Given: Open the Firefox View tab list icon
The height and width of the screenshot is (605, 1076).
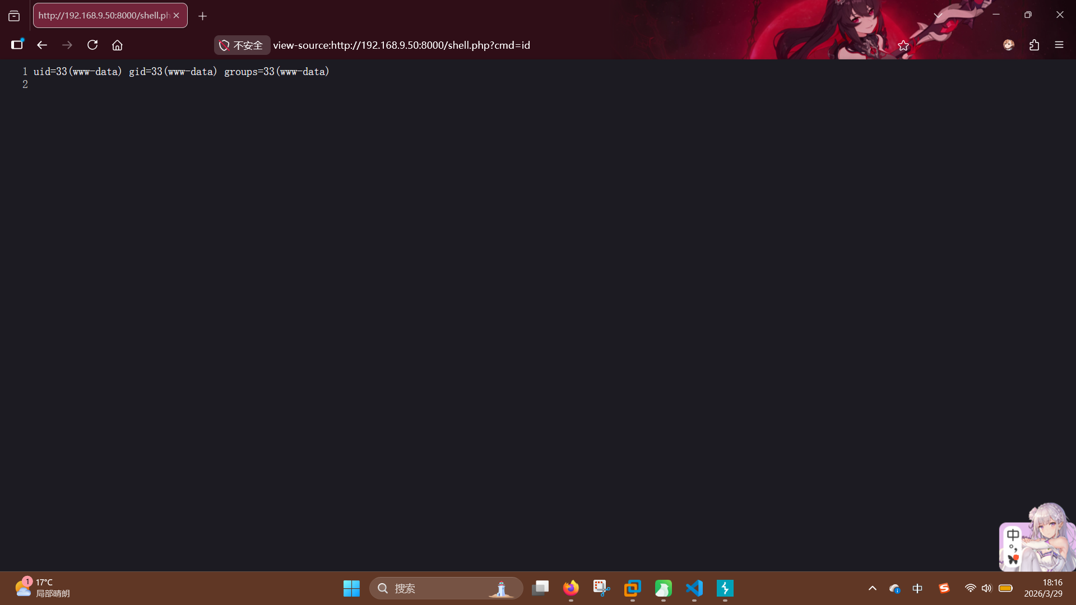Looking at the screenshot, I should click(14, 16).
